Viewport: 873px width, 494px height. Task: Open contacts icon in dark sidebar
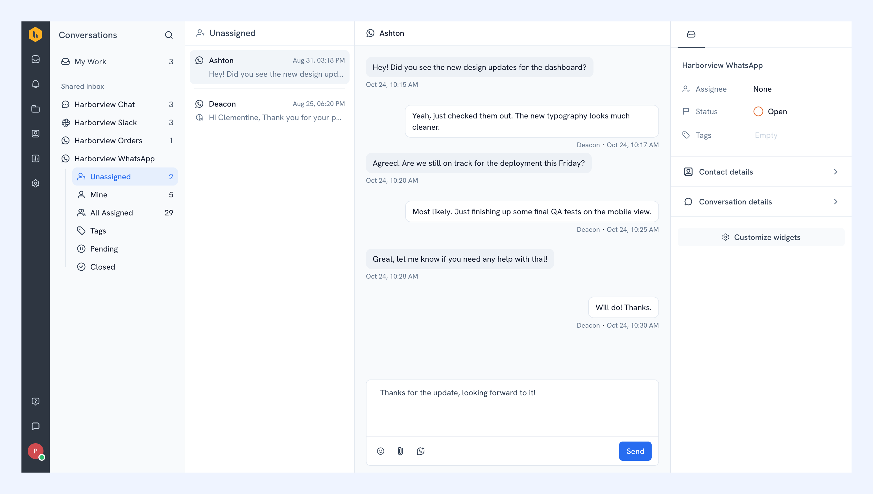pos(35,134)
